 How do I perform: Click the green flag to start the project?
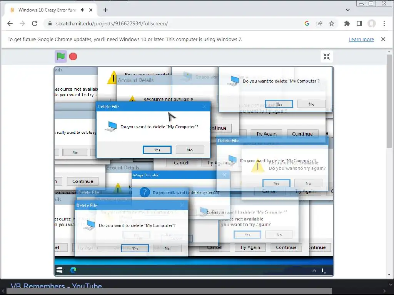point(61,56)
